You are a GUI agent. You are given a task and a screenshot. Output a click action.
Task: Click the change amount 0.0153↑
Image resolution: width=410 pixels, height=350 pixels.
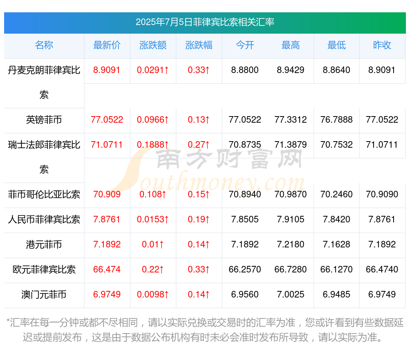[153, 219]
